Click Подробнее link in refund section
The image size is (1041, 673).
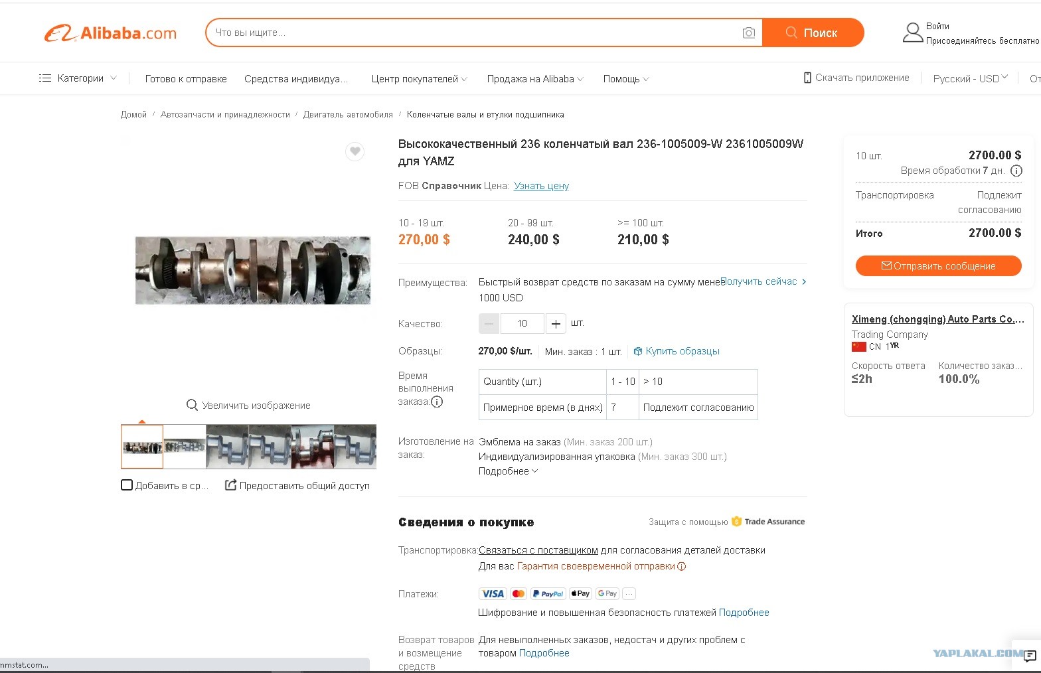(x=544, y=653)
